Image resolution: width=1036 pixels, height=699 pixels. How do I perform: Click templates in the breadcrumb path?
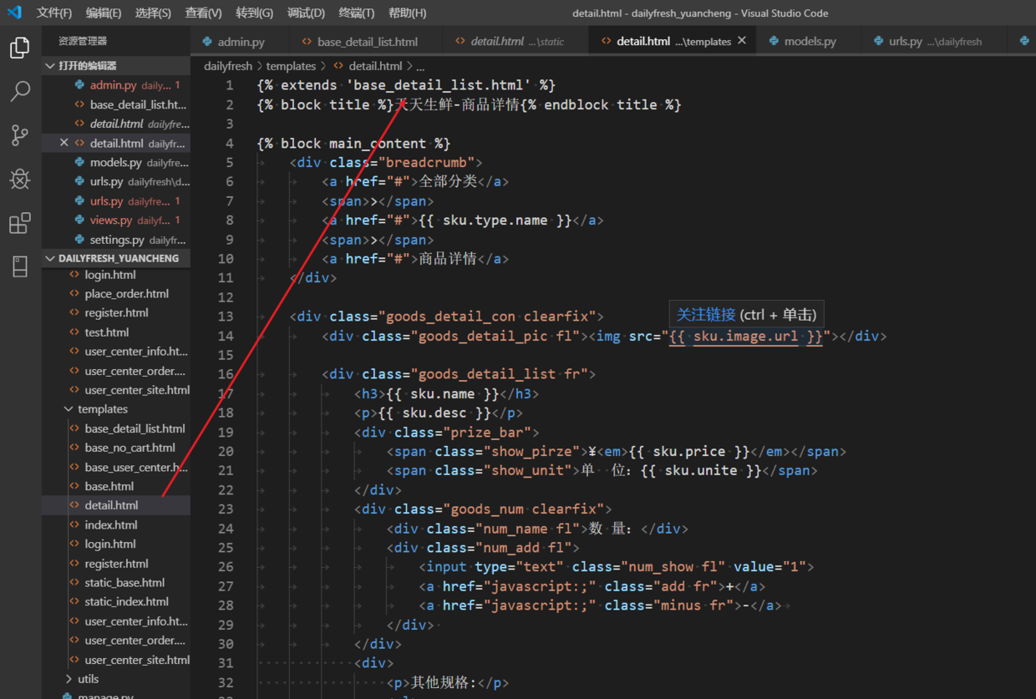291,66
